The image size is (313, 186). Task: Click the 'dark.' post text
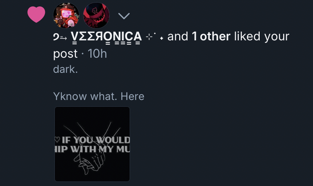point(65,69)
